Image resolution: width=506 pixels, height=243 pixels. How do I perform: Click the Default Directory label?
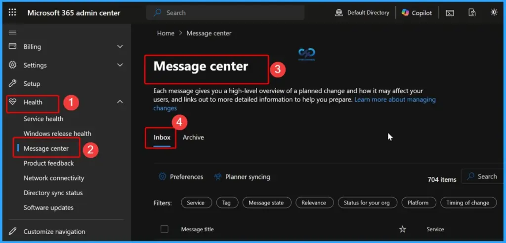pos(368,12)
